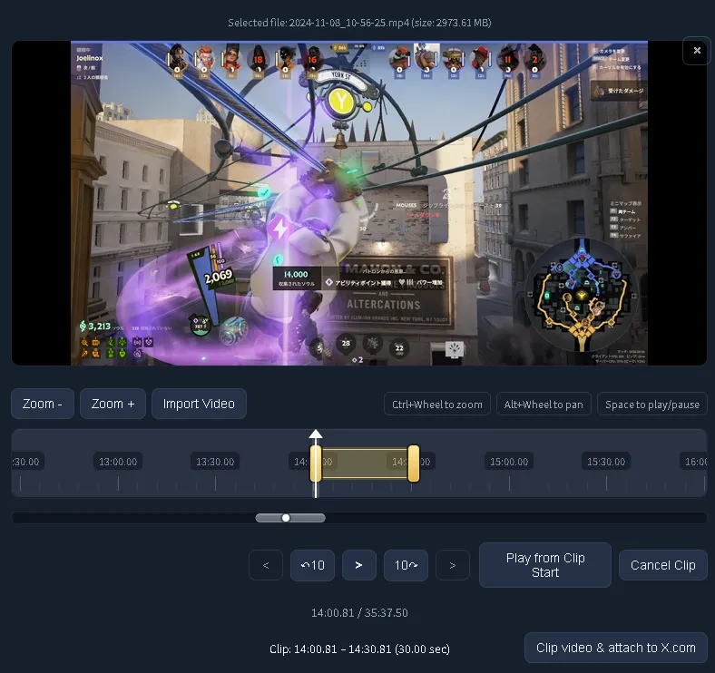The image size is (715, 673).
Task: Click the Space to play/pause hint
Action: [x=651, y=405]
